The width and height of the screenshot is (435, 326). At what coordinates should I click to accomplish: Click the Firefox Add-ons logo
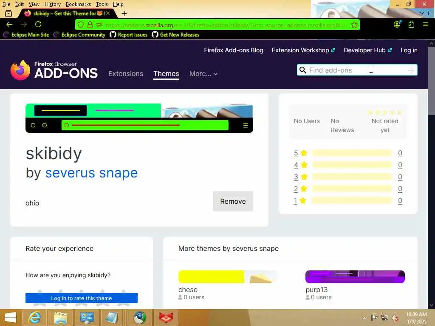54,70
